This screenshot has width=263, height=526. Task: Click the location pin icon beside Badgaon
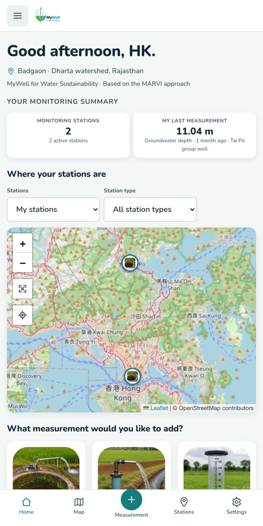(11, 71)
